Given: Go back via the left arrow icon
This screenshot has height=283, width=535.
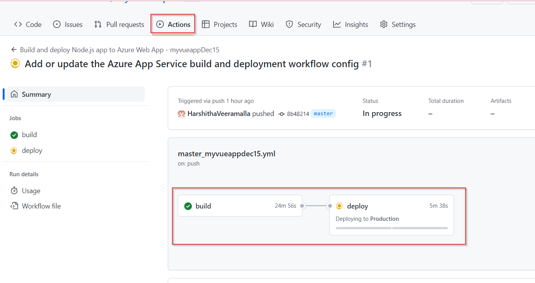Looking at the screenshot, I should (x=14, y=50).
